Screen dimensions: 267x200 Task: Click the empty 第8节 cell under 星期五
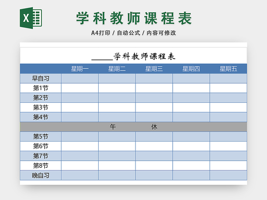(228, 166)
